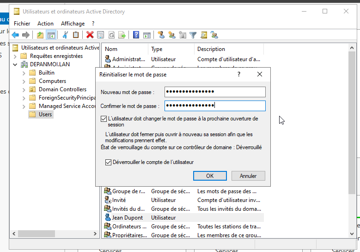Select the Invités du d... group row
360x252 pixels.
click(183, 209)
